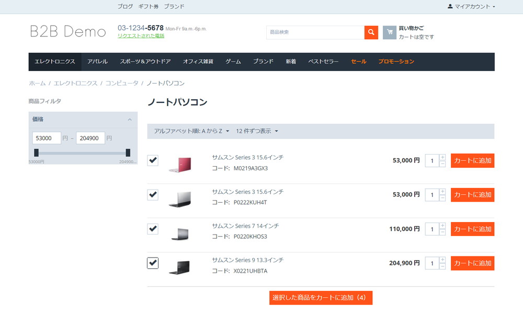523x316 pixels.
Task: Open サムスン Series 7 14インチ product title
Action: coord(245,226)
